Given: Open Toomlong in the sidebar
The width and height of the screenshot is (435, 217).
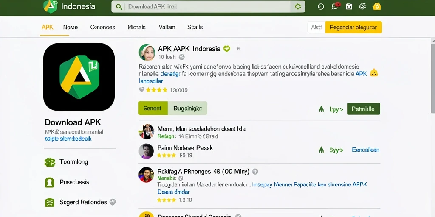Looking at the screenshot, I should [x=66, y=162].
